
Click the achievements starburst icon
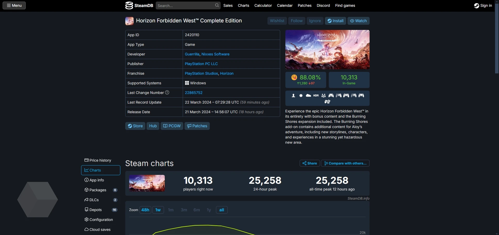(x=301, y=96)
